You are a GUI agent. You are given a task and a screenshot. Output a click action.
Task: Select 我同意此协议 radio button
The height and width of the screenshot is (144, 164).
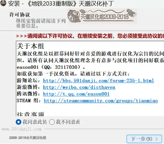(18, 122)
